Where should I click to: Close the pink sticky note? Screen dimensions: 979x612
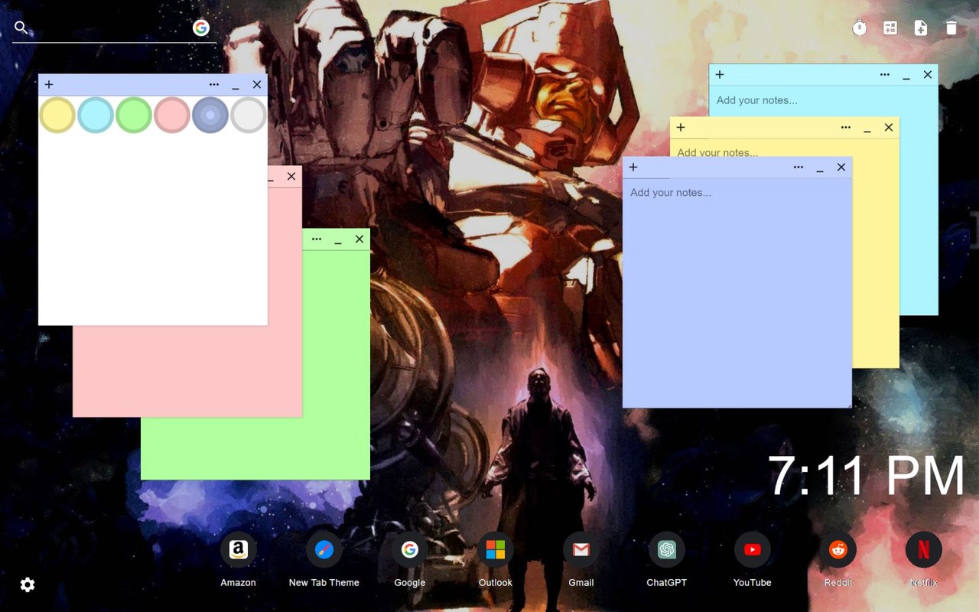coord(291,177)
